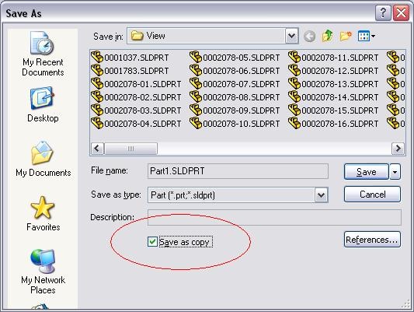Click the Save button

click(367, 172)
